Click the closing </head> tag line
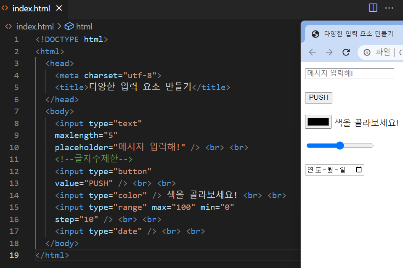 click(62, 99)
